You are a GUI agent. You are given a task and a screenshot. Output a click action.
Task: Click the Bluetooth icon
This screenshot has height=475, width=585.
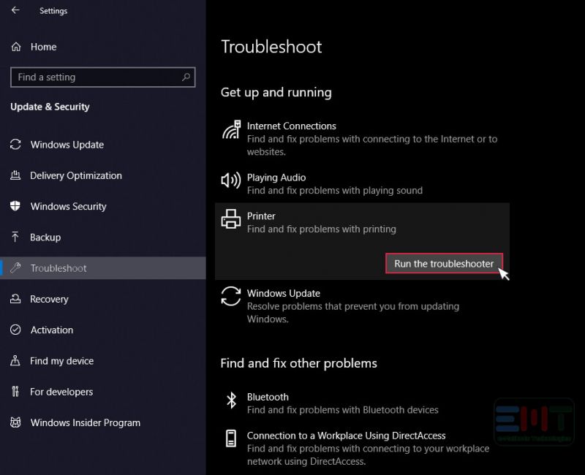tap(231, 400)
